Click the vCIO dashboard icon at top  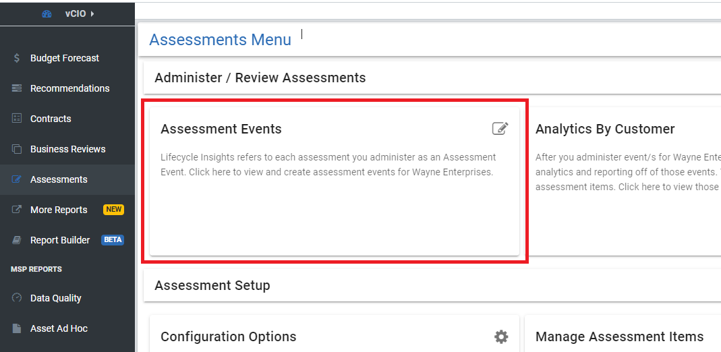pos(47,13)
